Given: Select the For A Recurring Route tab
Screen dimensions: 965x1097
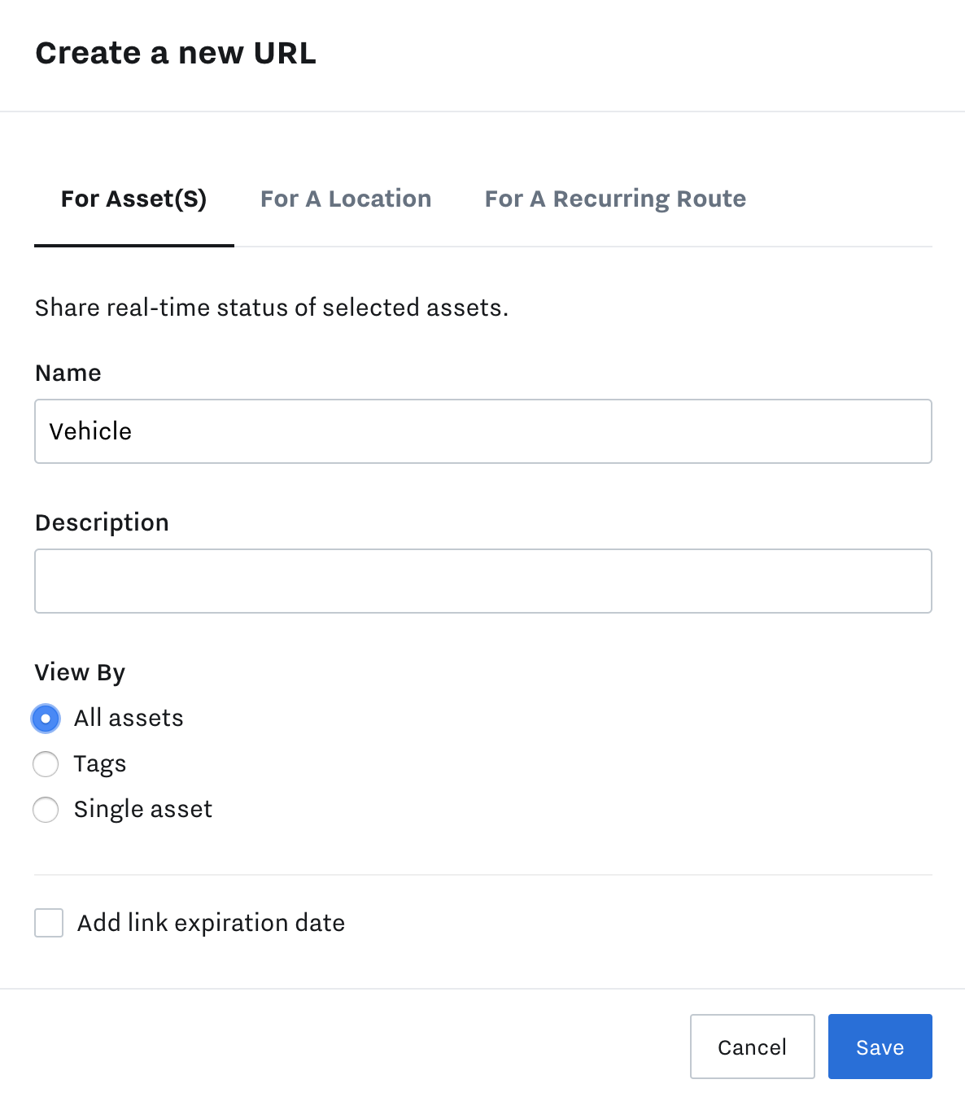Looking at the screenshot, I should click(x=615, y=199).
